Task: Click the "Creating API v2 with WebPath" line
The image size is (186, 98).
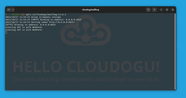Action: pos(24,30)
